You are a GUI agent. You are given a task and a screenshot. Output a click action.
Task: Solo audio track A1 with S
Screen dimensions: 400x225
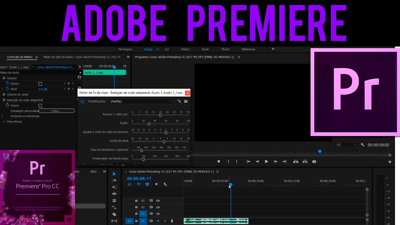[165, 221]
